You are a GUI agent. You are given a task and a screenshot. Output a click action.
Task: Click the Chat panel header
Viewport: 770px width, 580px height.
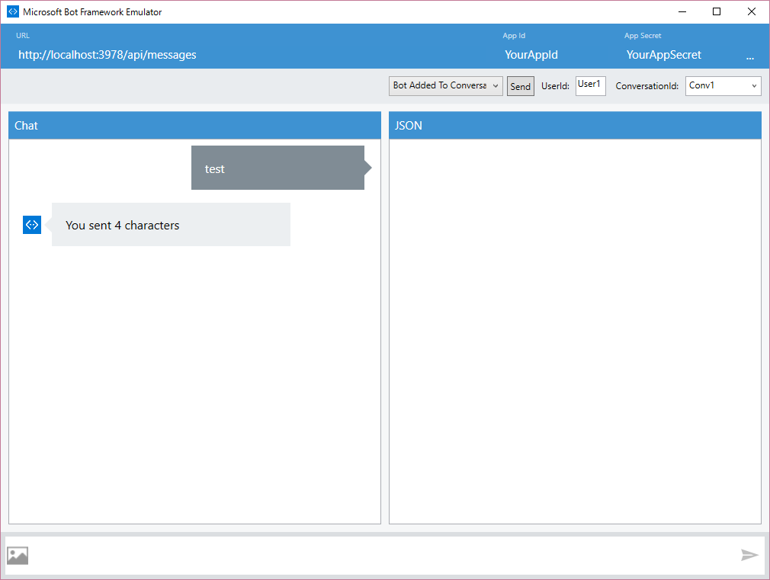(194, 125)
